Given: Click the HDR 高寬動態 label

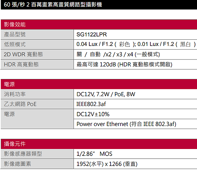Looking at the screenshot, I should [x=21, y=64].
